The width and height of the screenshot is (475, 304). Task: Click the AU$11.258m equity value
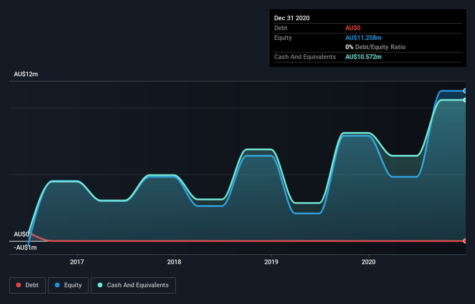click(x=363, y=38)
